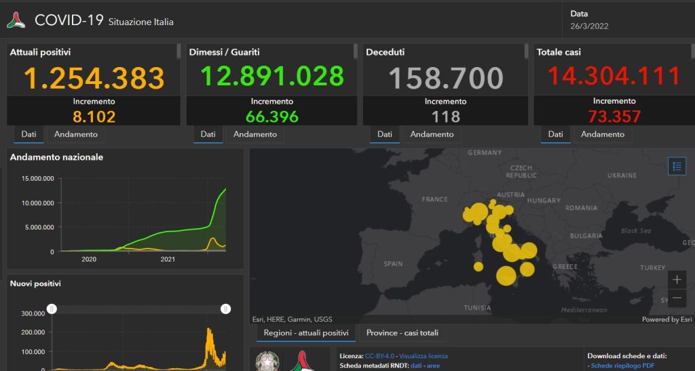Click the large yellow bubble over Sicily
The image size is (695, 371).
506,275
